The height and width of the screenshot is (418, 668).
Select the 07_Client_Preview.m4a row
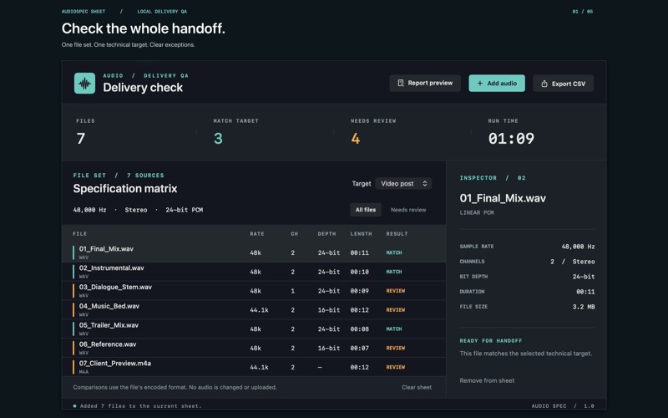[x=254, y=367]
